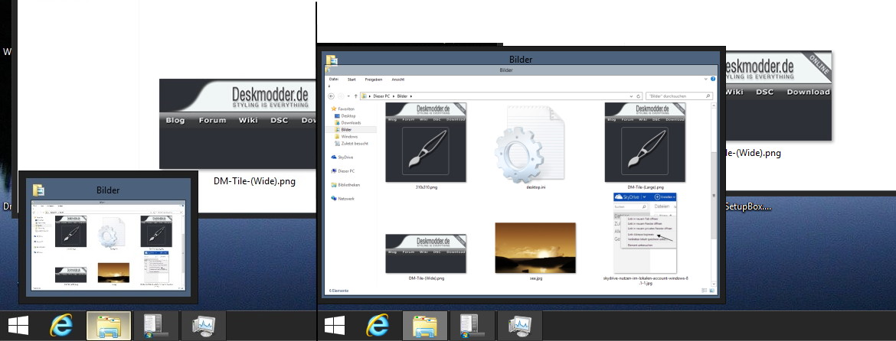
Task: Click the vertical scrollbar in large Bilder preview
Action: 713,194
